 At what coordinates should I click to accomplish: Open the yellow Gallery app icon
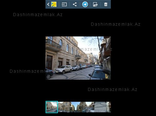tap(54, 4)
